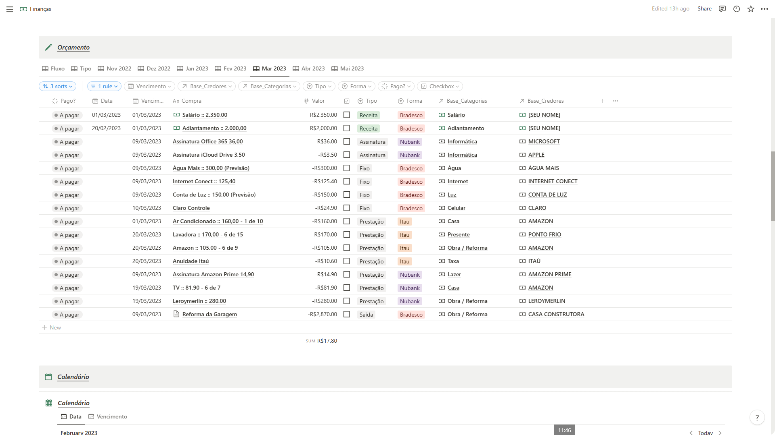Switch to the Jan 2023 tab

193,68
